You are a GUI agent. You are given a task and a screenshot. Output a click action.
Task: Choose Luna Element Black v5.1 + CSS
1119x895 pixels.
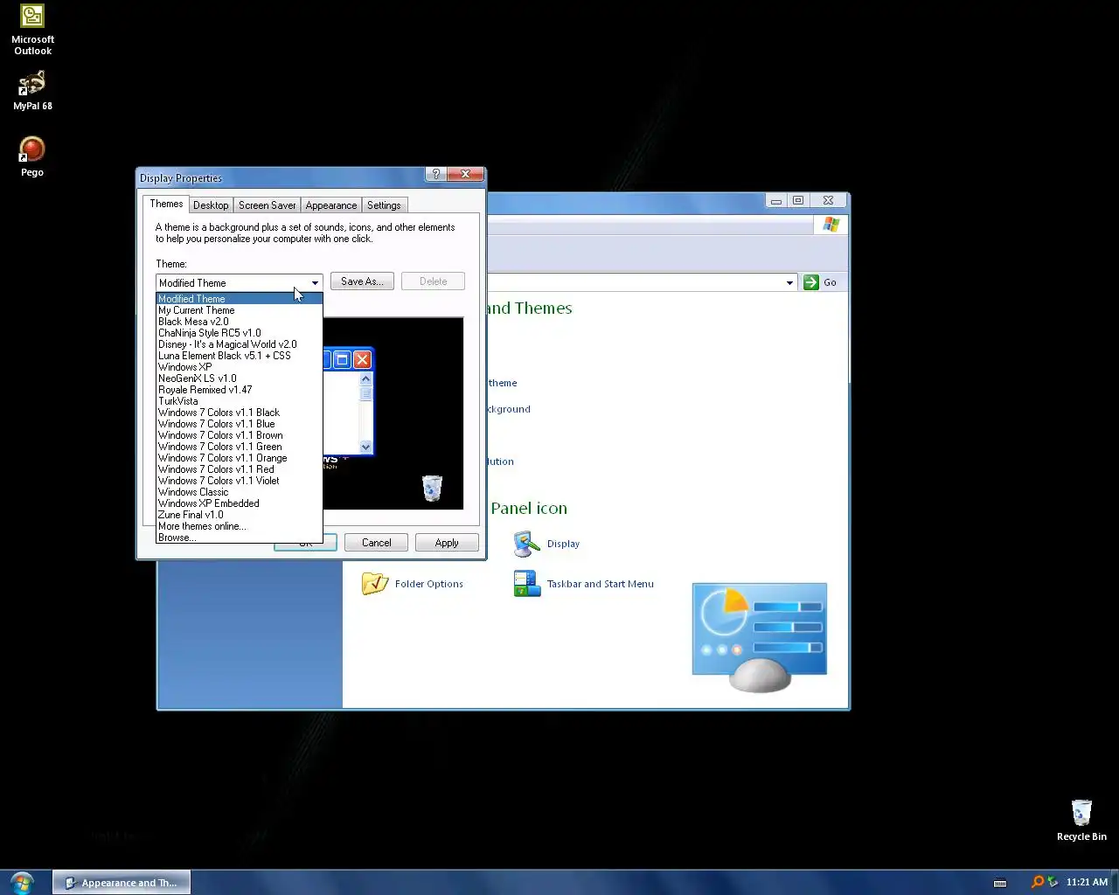tap(240, 356)
